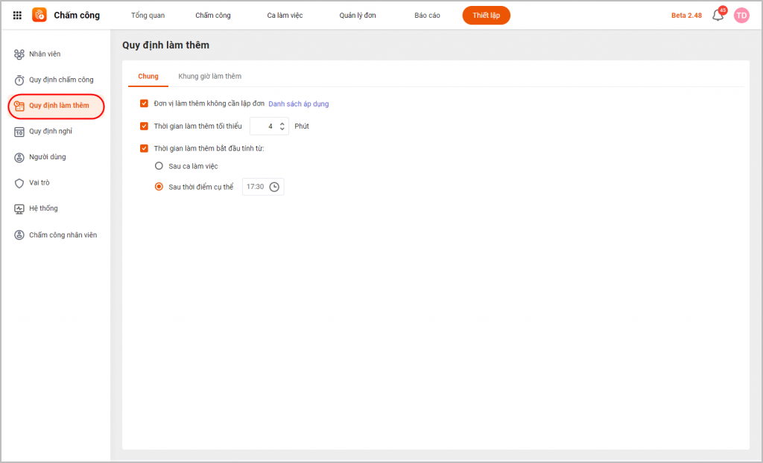Open the Danh sách áp dụng link
763x463 pixels.
click(x=298, y=104)
